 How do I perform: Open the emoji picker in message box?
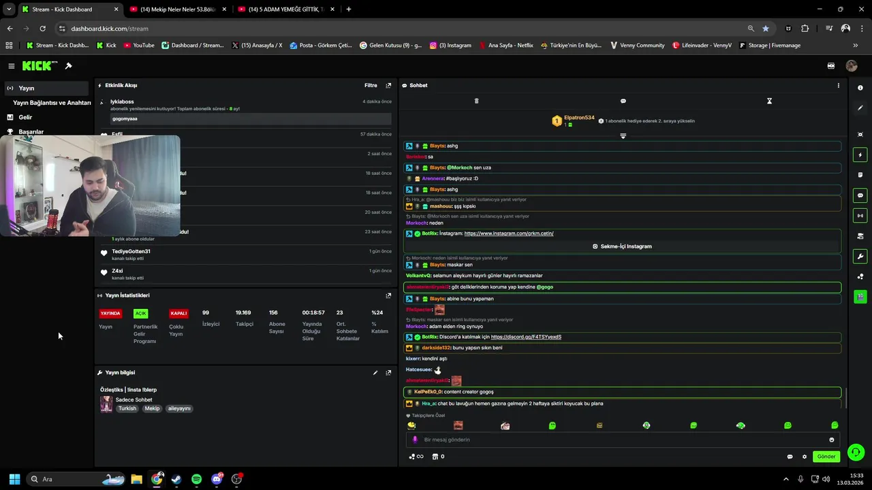[831, 440]
